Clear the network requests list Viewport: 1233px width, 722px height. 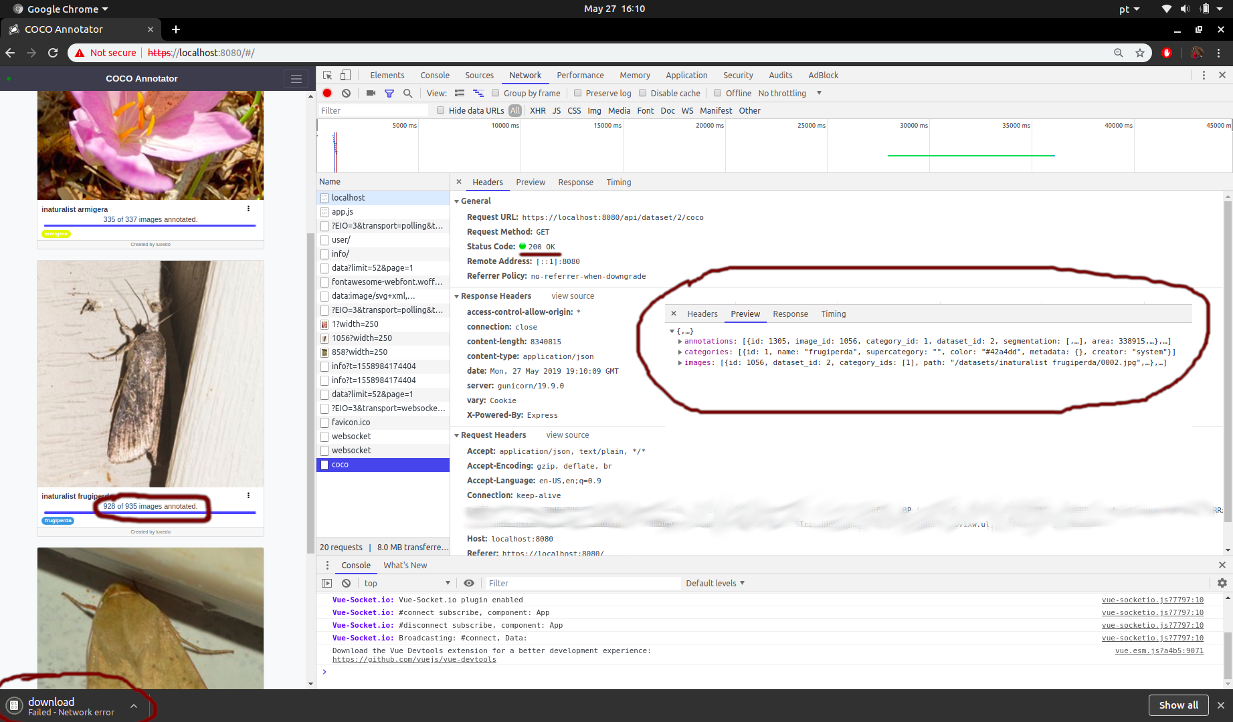point(346,93)
